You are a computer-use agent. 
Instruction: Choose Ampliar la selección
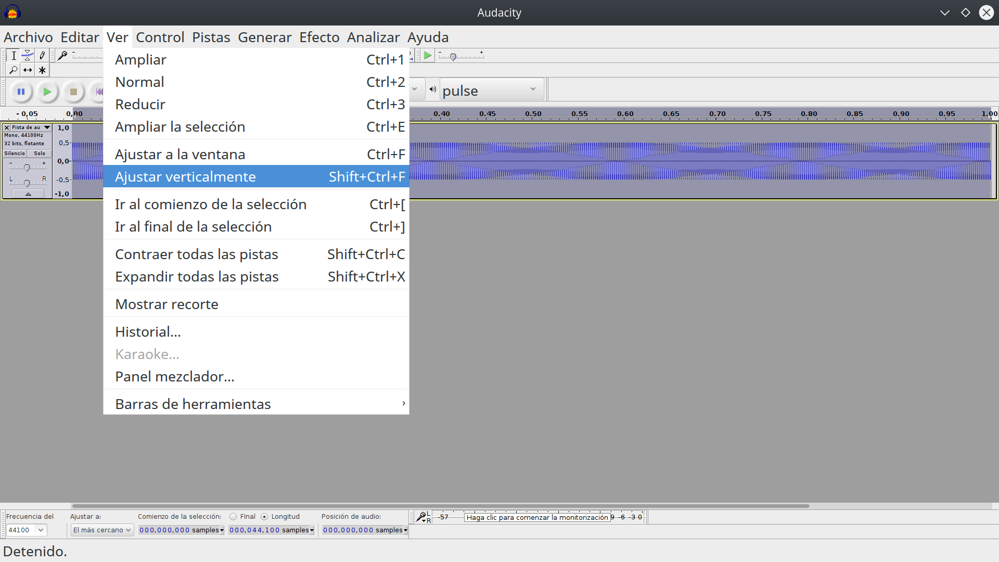point(256,127)
